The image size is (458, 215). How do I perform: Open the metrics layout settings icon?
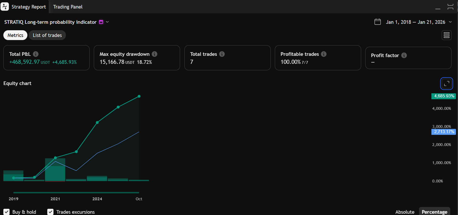(446, 35)
